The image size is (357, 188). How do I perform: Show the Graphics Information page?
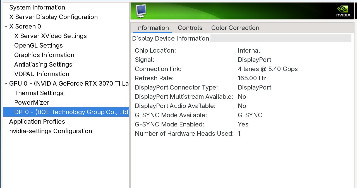pos(44,55)
